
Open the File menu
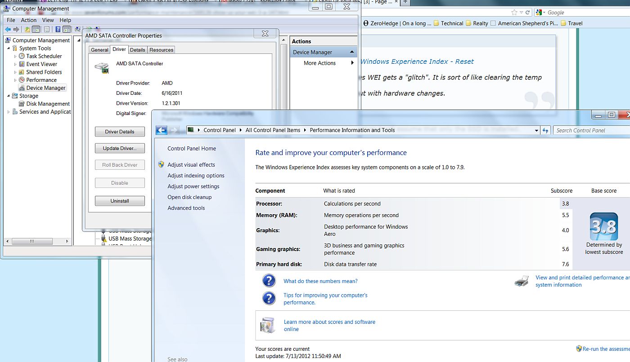[x=11, y=20]
